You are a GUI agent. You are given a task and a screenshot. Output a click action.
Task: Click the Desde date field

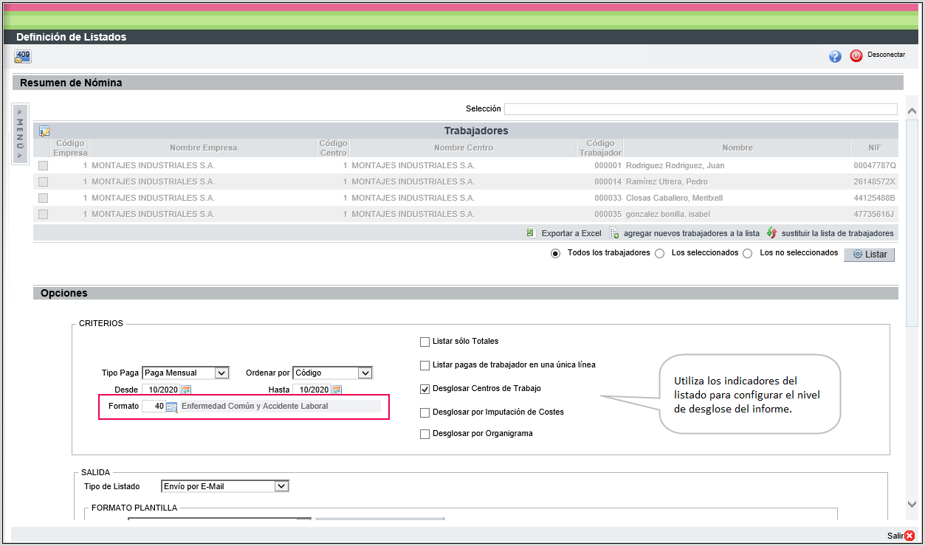point(161,390)
